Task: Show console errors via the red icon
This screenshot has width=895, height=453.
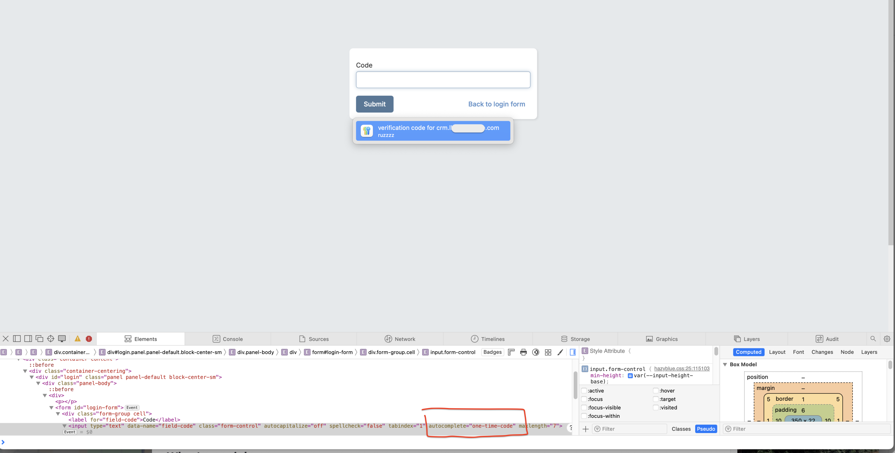Action: click(x=89, y=339)
